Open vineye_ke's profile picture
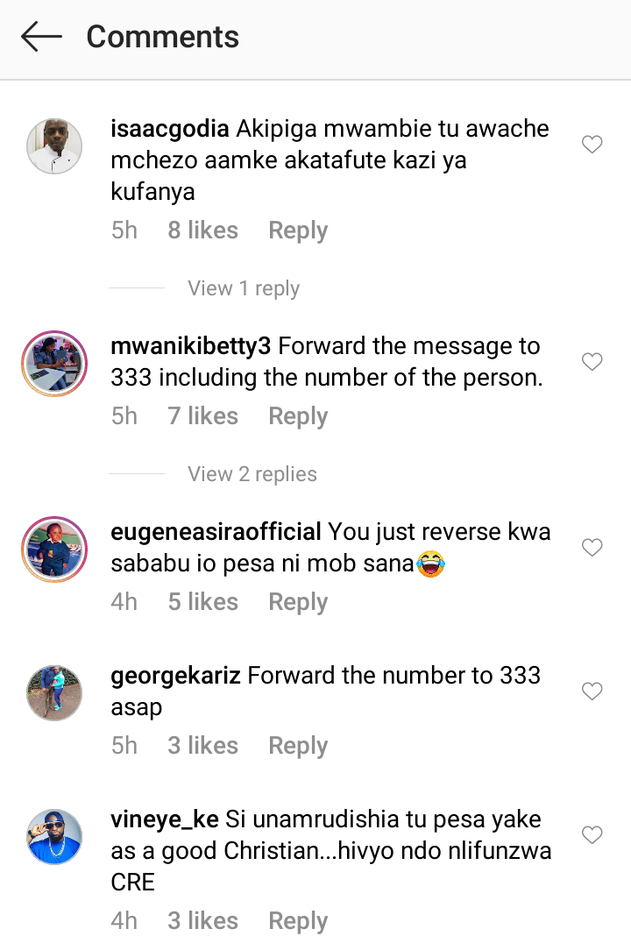 54,837
